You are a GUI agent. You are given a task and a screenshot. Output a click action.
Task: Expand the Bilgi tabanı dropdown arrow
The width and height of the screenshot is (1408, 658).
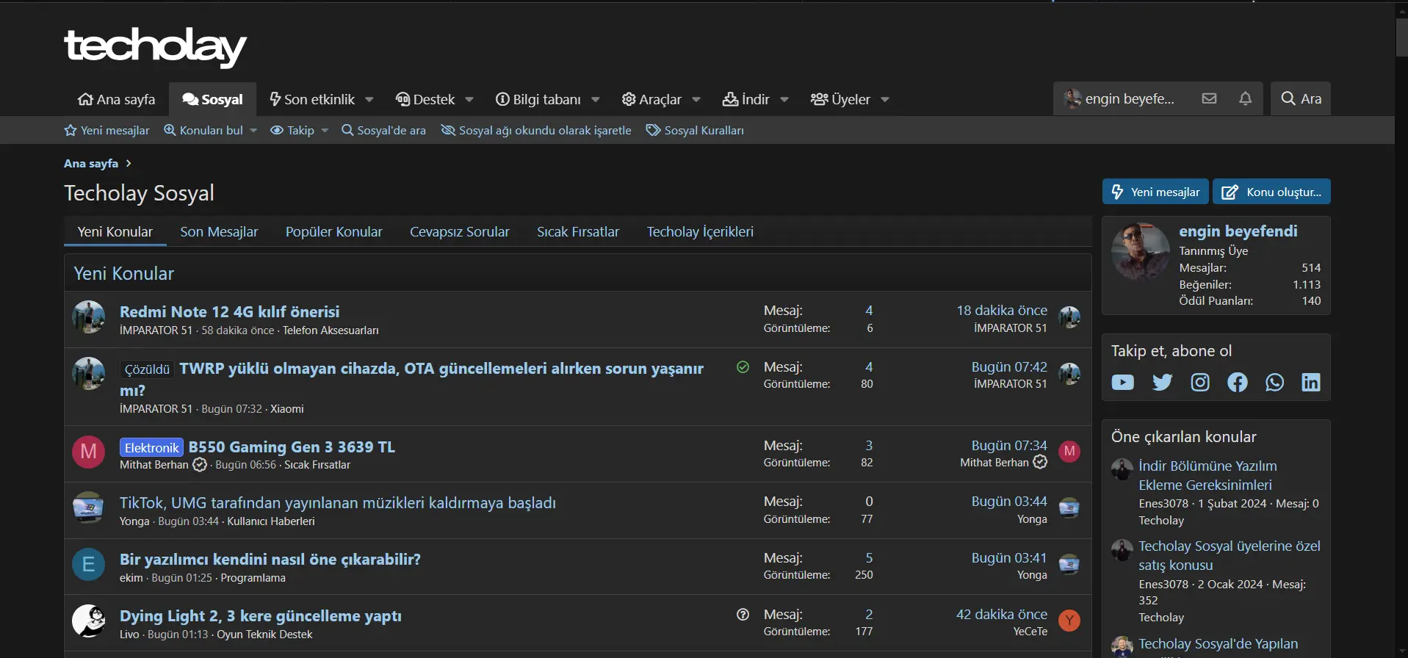pyautogui.click(x=596, y=99)
